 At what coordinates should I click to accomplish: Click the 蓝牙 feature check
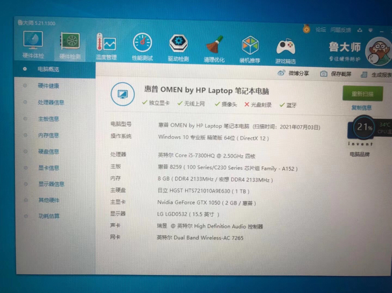(x=288, y=105)
